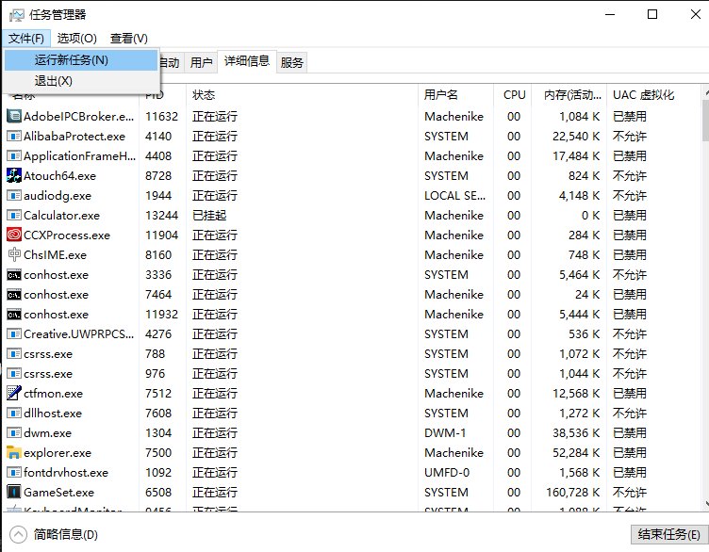Click the scrollbar down arrow
Image resolution: width=709 pixels, height=552 pixels.
tap(706, 504)
